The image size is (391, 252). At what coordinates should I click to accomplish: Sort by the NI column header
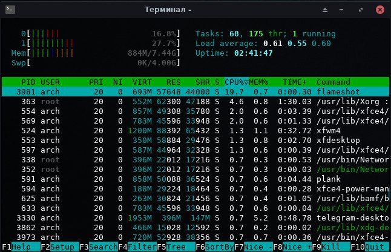(117, 82)
